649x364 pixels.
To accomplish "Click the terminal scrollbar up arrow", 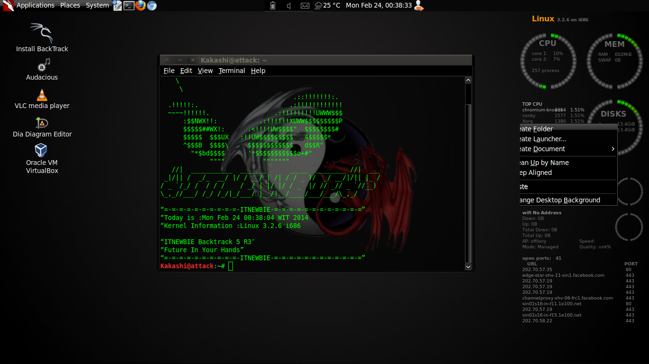I will [x=468, y=80].
